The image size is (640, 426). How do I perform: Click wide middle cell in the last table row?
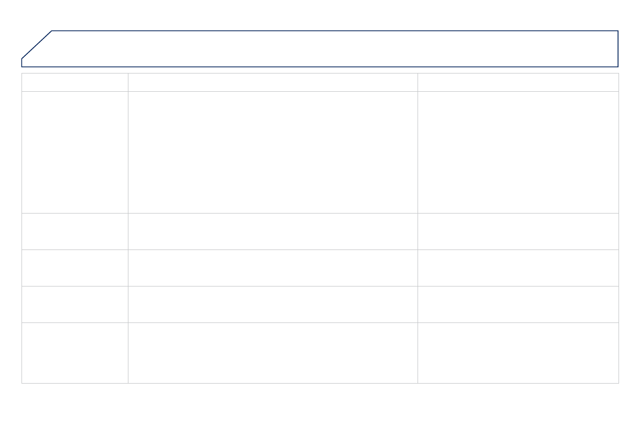click(x=272, y=352)
